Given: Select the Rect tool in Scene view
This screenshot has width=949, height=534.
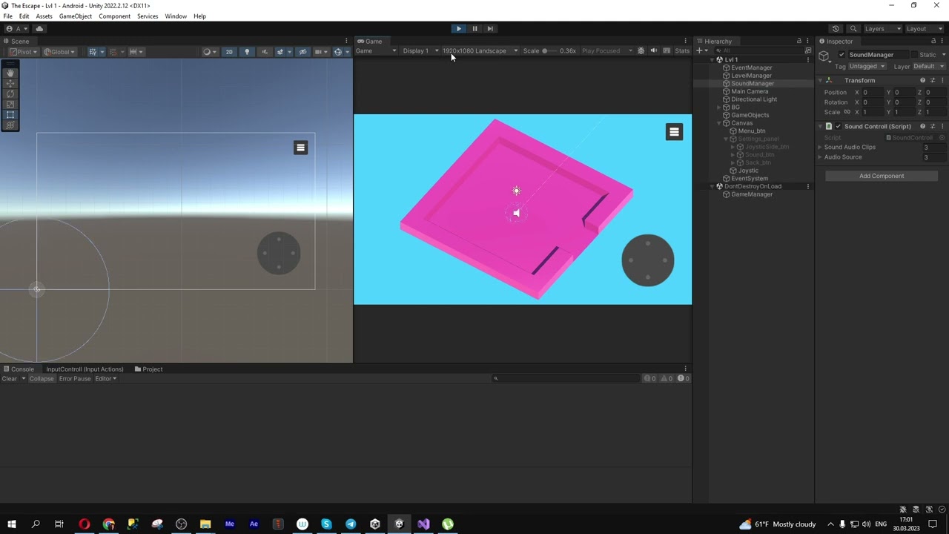Looking at the screenshot, I should point(10,115).
